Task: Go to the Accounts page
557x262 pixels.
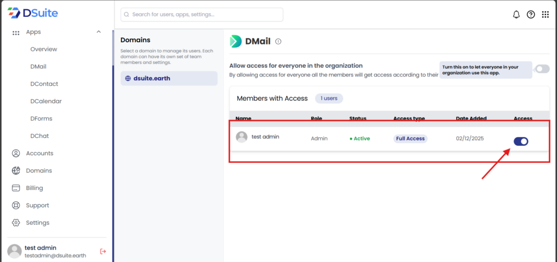Action: click(39, 154)
